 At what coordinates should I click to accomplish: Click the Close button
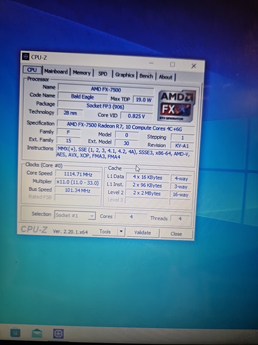tap(177, 233)
